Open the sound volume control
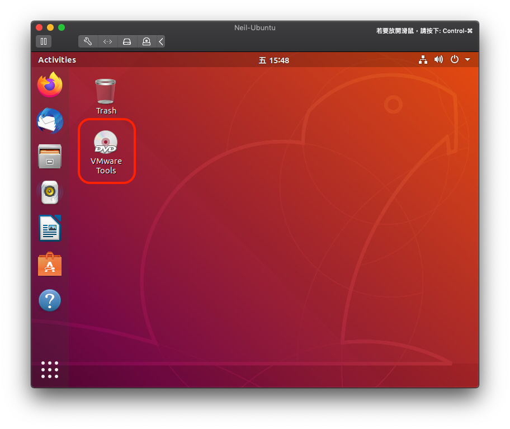 [438, 59]
